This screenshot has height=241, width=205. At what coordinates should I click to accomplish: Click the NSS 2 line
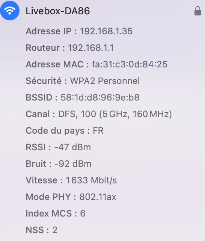(x=42, y=230)
